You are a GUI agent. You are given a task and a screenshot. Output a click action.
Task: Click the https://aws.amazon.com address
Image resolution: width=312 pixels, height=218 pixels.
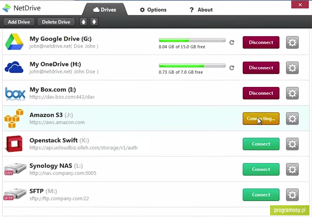57,122
